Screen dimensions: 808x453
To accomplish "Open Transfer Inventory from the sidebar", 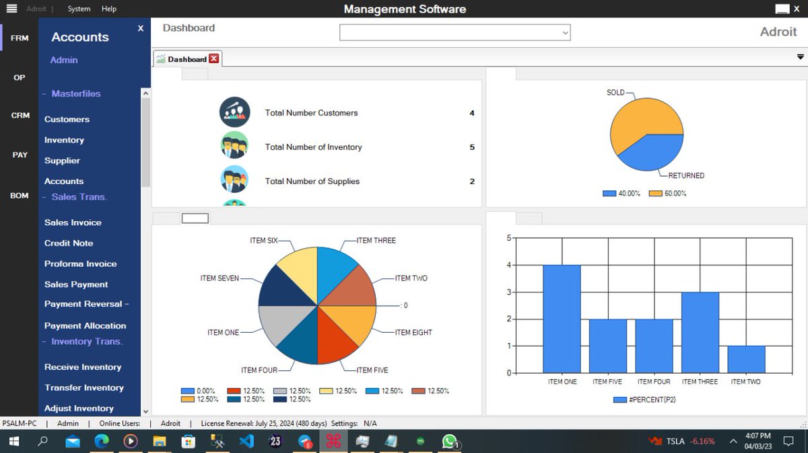I will coord(83,387).
